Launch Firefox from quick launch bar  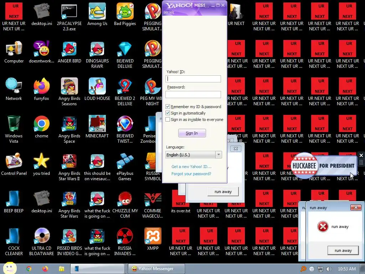click(45, 269)
